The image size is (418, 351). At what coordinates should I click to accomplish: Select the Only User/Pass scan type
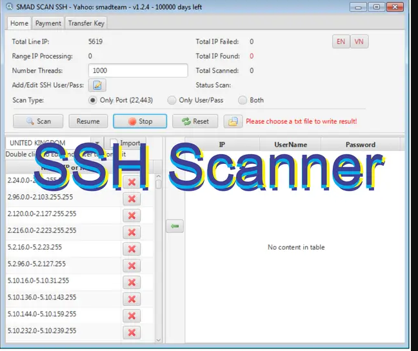point(172,101)
